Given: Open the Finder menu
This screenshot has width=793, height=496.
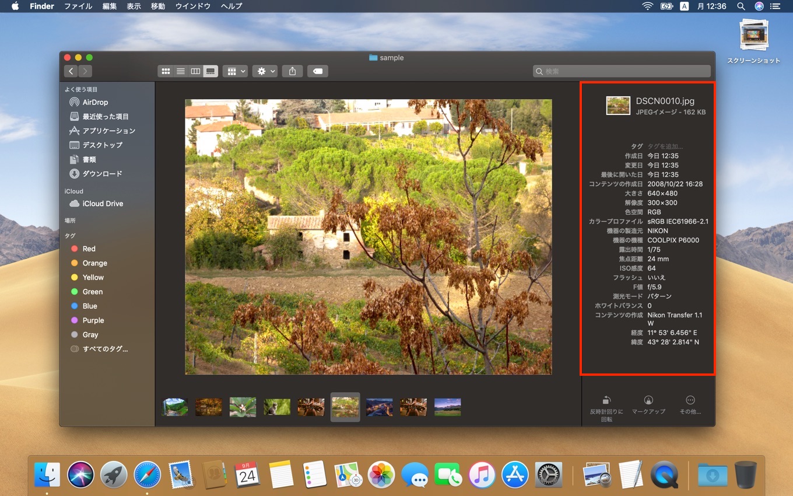Looking at the screenshot, I should 41,6.
